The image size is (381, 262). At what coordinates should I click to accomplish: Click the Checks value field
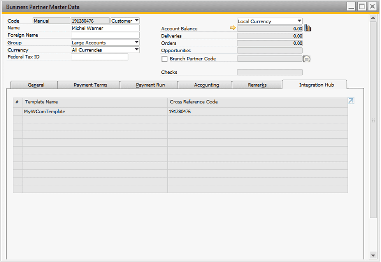(270, 72)
